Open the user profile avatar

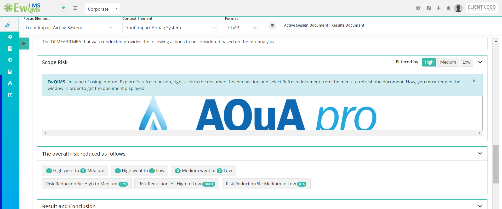[x=458, y=8]
